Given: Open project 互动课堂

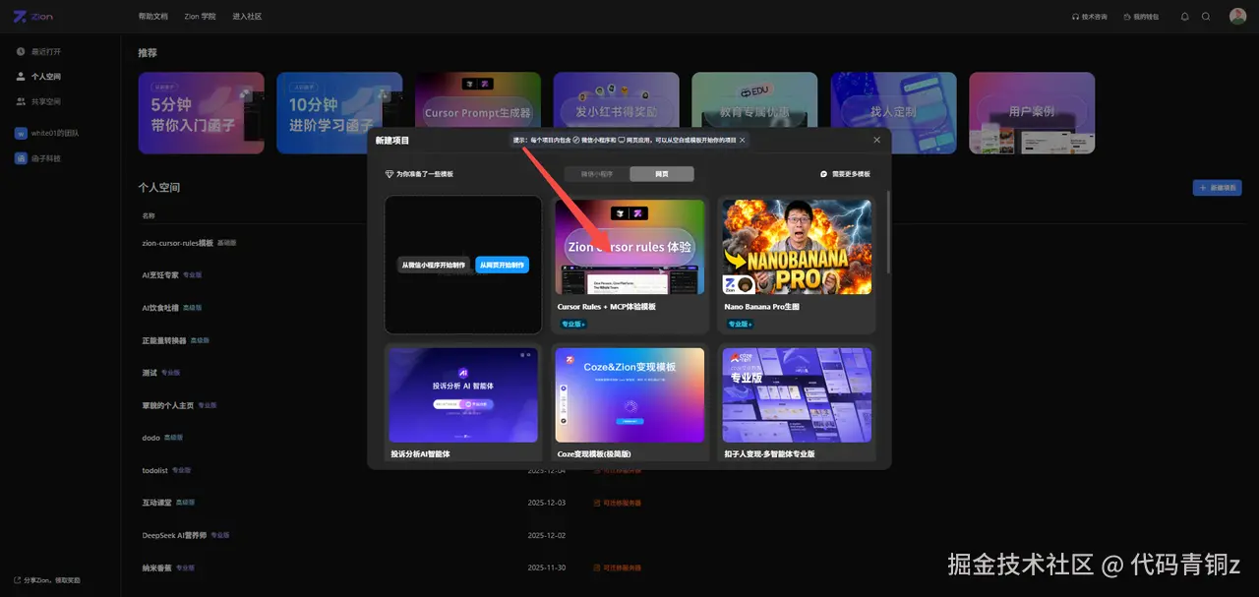Looking at the screenshot, I should [x=156, y=503].
